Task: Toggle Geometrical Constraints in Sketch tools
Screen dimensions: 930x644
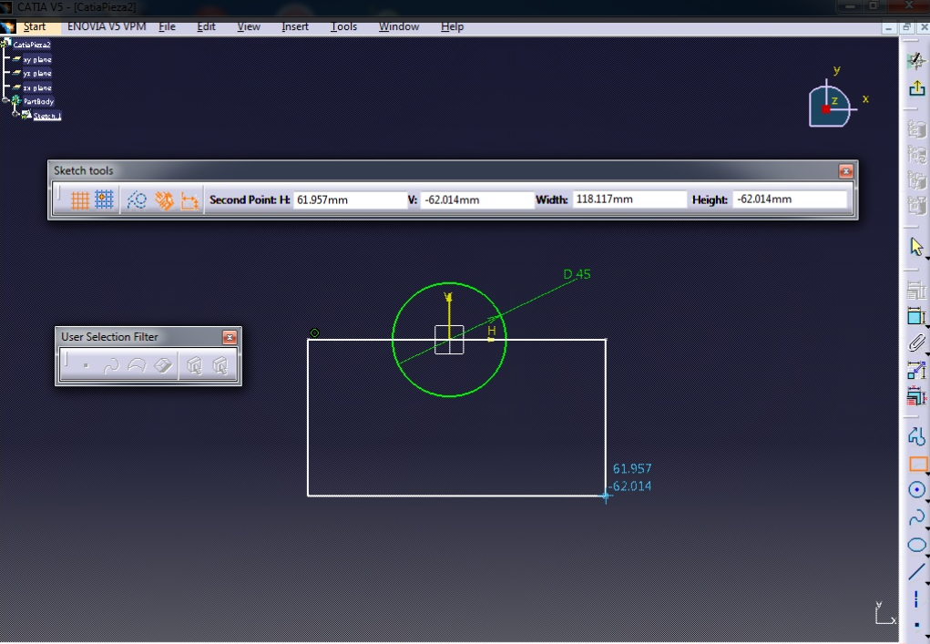Action: click(x=164, y=200)
